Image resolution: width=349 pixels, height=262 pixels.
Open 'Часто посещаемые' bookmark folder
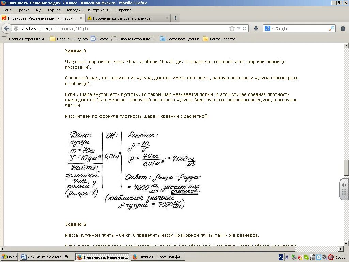[180, 39]
